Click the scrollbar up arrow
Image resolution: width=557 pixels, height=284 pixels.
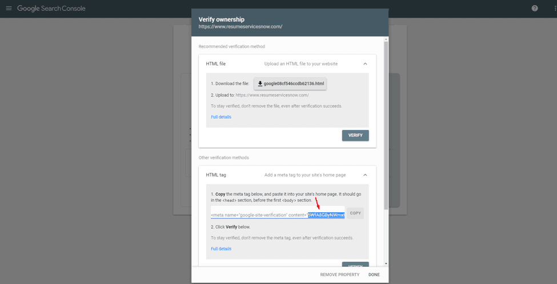pos(386,39)
